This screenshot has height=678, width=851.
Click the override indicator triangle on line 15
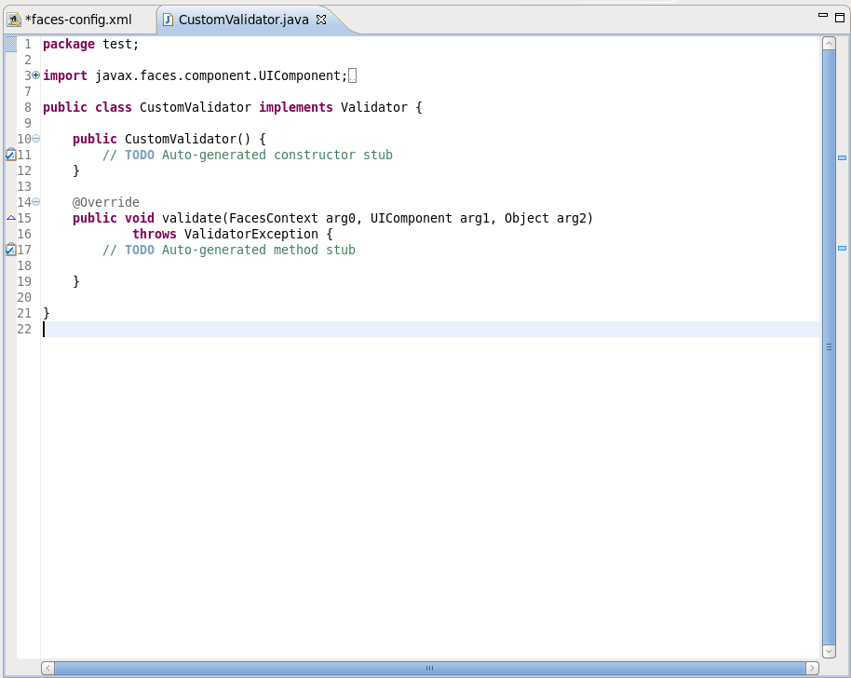11,218
